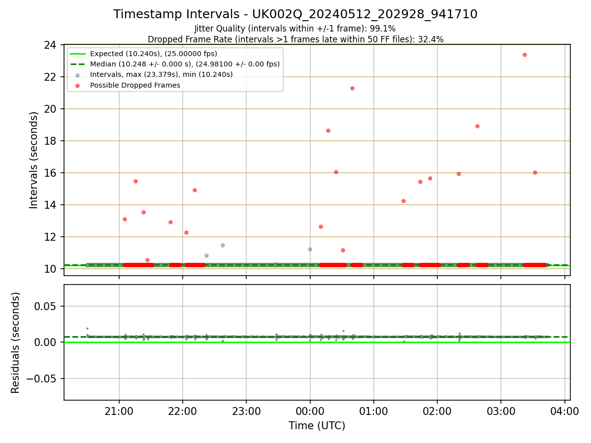
Task: Click the red point near 13.1 seconds just after 21:00
Action: 125,219
